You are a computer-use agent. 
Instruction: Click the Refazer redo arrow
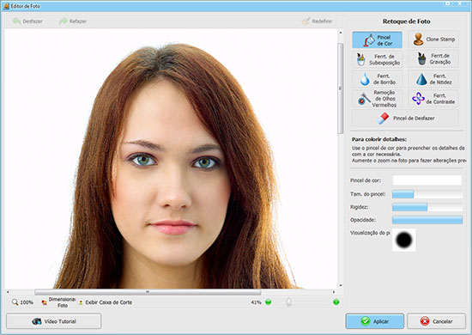(x=73, y=21)
